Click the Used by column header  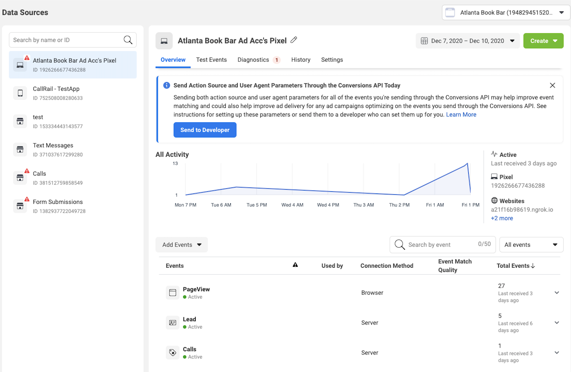click(332, 266)
